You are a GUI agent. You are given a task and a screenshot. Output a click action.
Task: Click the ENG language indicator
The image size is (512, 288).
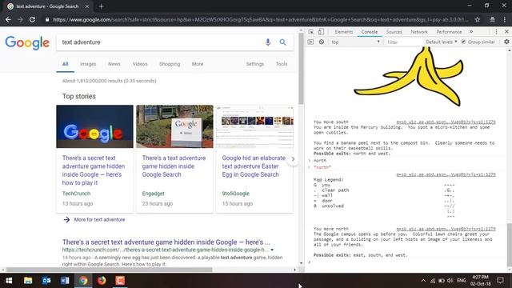[462, 281]
